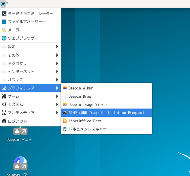This screenshot has height=176, width=190.
Task: Expand the システム submenu arrow
Action: point(57,104)
